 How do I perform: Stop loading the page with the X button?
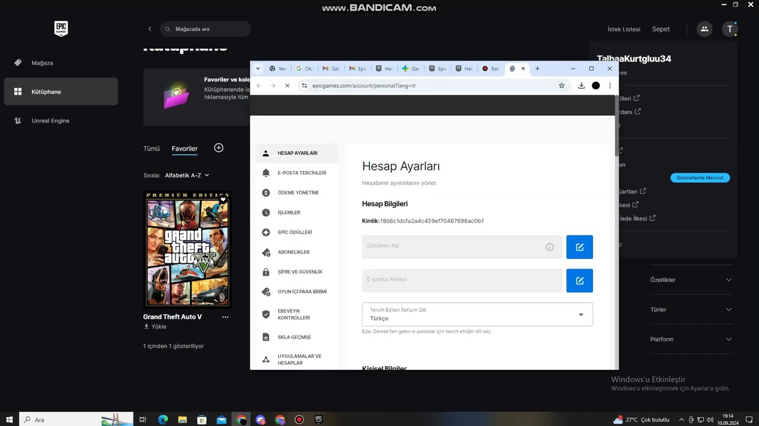[x=287, y=86]
